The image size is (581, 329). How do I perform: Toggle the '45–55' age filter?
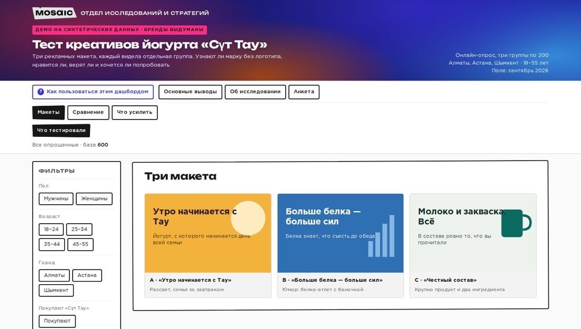(81, 245)
